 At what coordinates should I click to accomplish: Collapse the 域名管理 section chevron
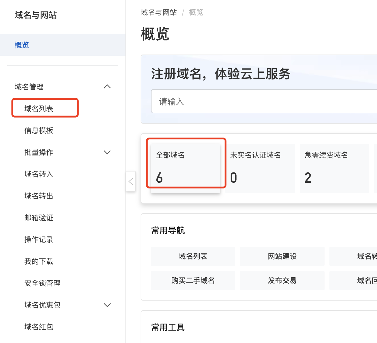pyautogui.click(x=107, y=87)
